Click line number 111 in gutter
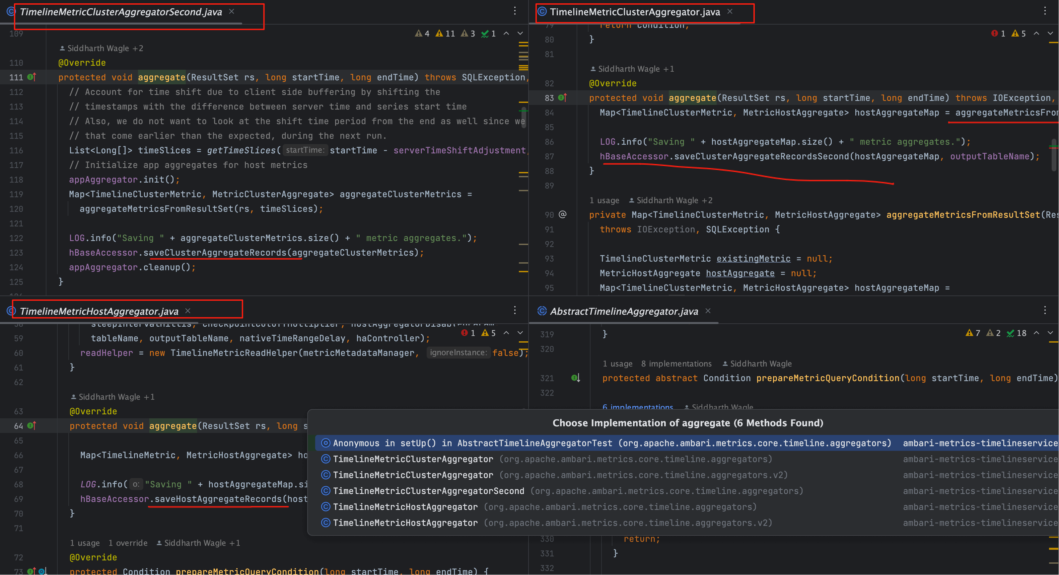This screenshot has width=1059, height=575. tap(16, 77)
